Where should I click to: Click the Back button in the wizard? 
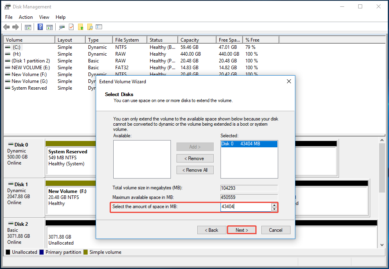pos(212,230)
